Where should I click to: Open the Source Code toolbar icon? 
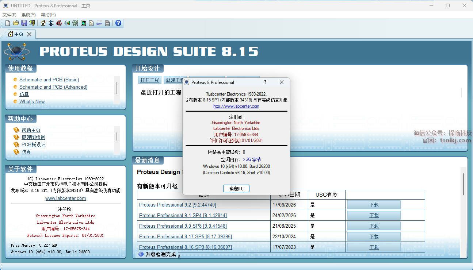pyautogui.click(x=99, y=23)
